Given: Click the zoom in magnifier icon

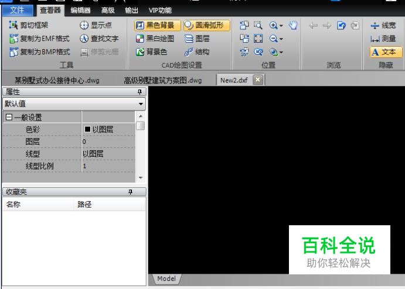Looking at the screenshot, I should click(x=273, y=25).
